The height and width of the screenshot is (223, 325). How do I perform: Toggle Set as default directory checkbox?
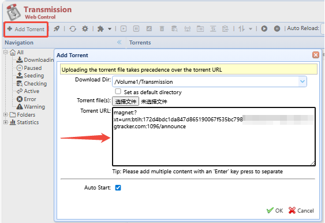[x=118, y=91]
